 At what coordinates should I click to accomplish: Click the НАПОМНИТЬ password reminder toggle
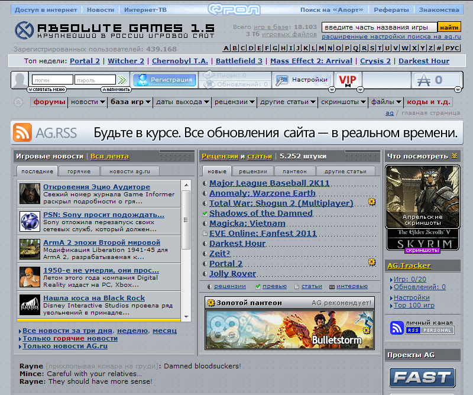116,90
